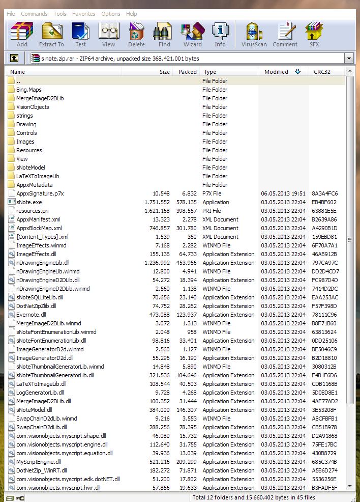The width and height of the screenshot is (360, 502).
Task: Open the Tools menu
Action: pos(60,14)
